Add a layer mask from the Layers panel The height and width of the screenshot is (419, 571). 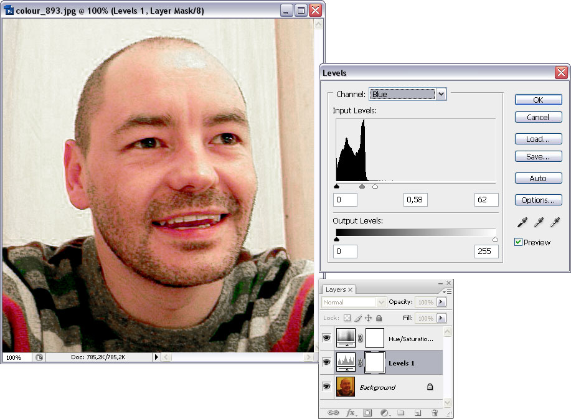tap(367, 412)
